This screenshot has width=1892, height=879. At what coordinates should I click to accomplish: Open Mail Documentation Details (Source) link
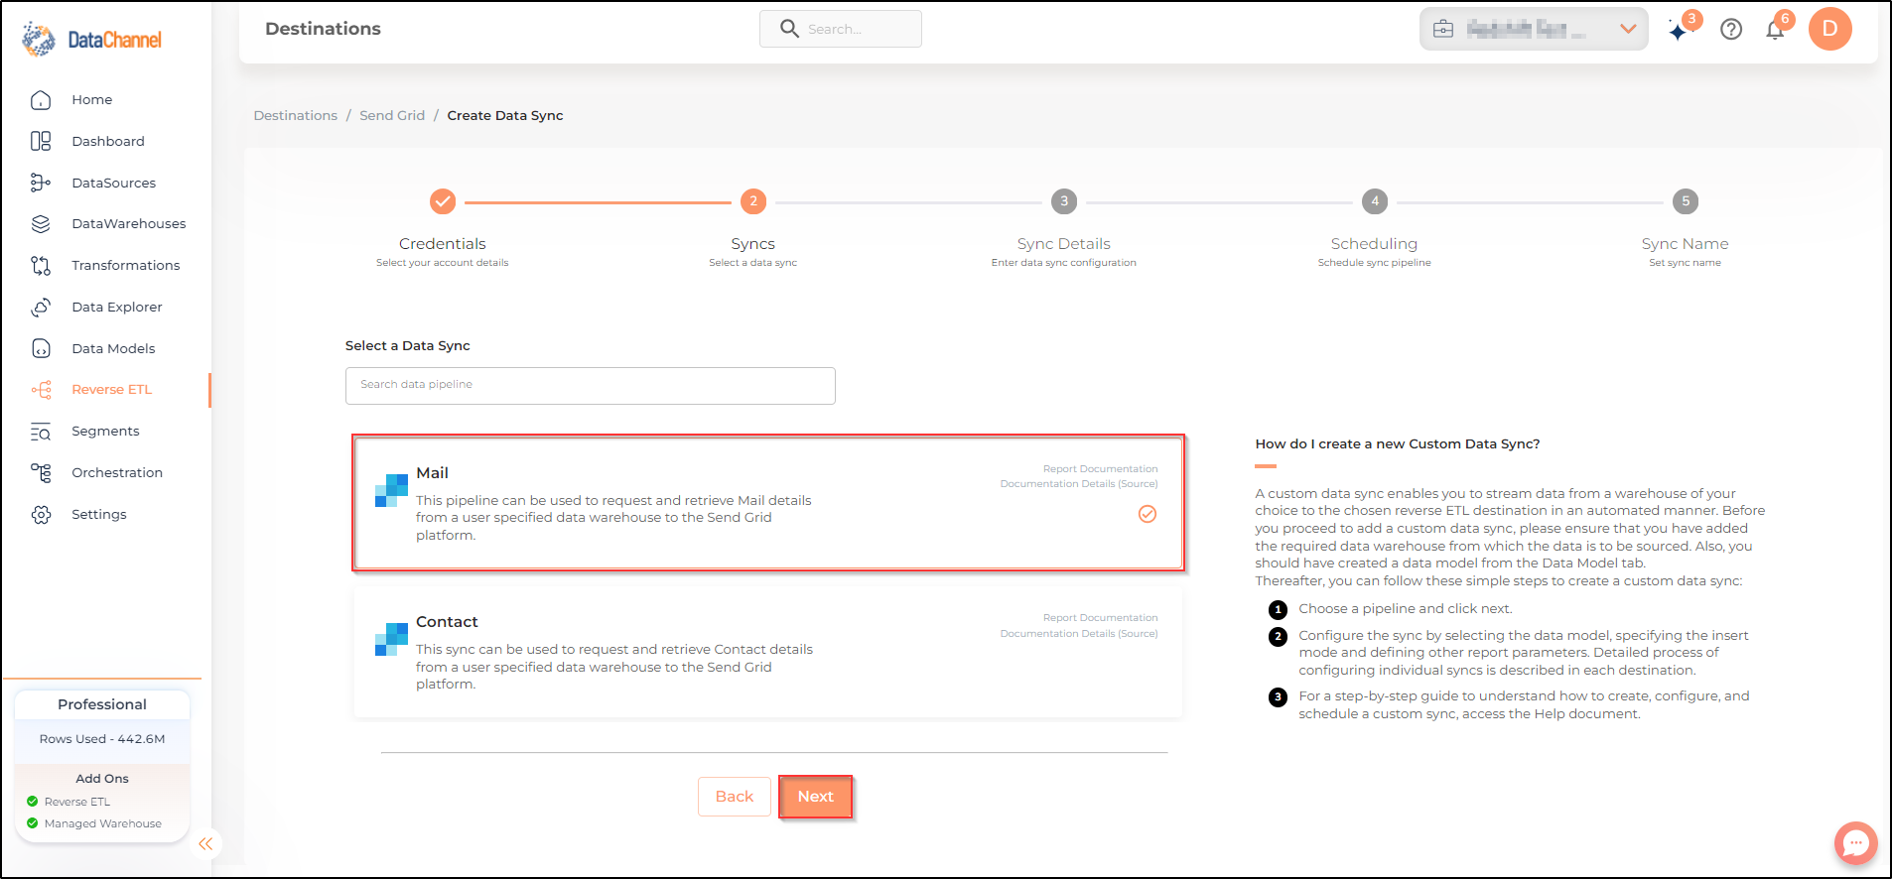[1079, 484]
